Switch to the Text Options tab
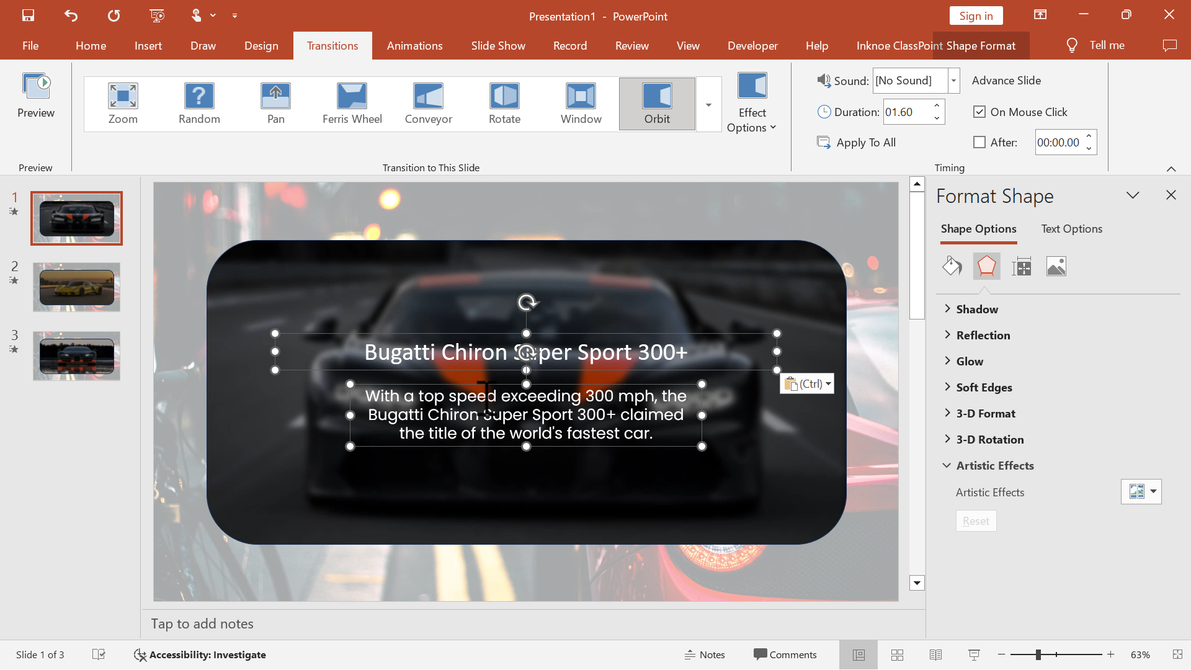The height and width of the screenshot is (670, 1191). point(1071,228)
